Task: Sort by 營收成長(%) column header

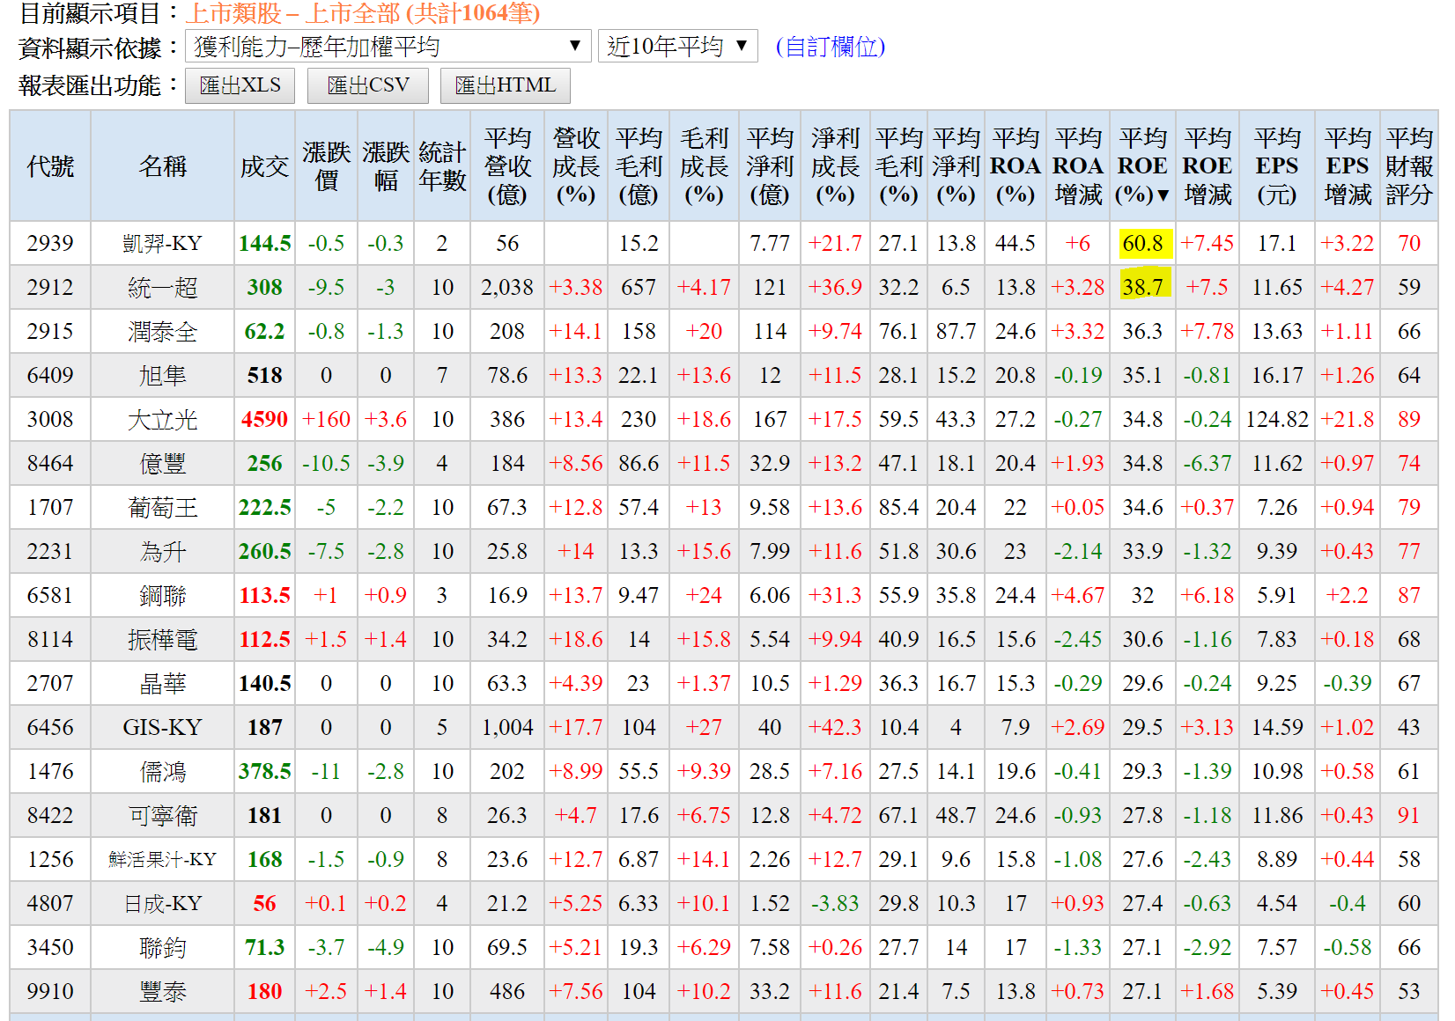Action: 576,165
